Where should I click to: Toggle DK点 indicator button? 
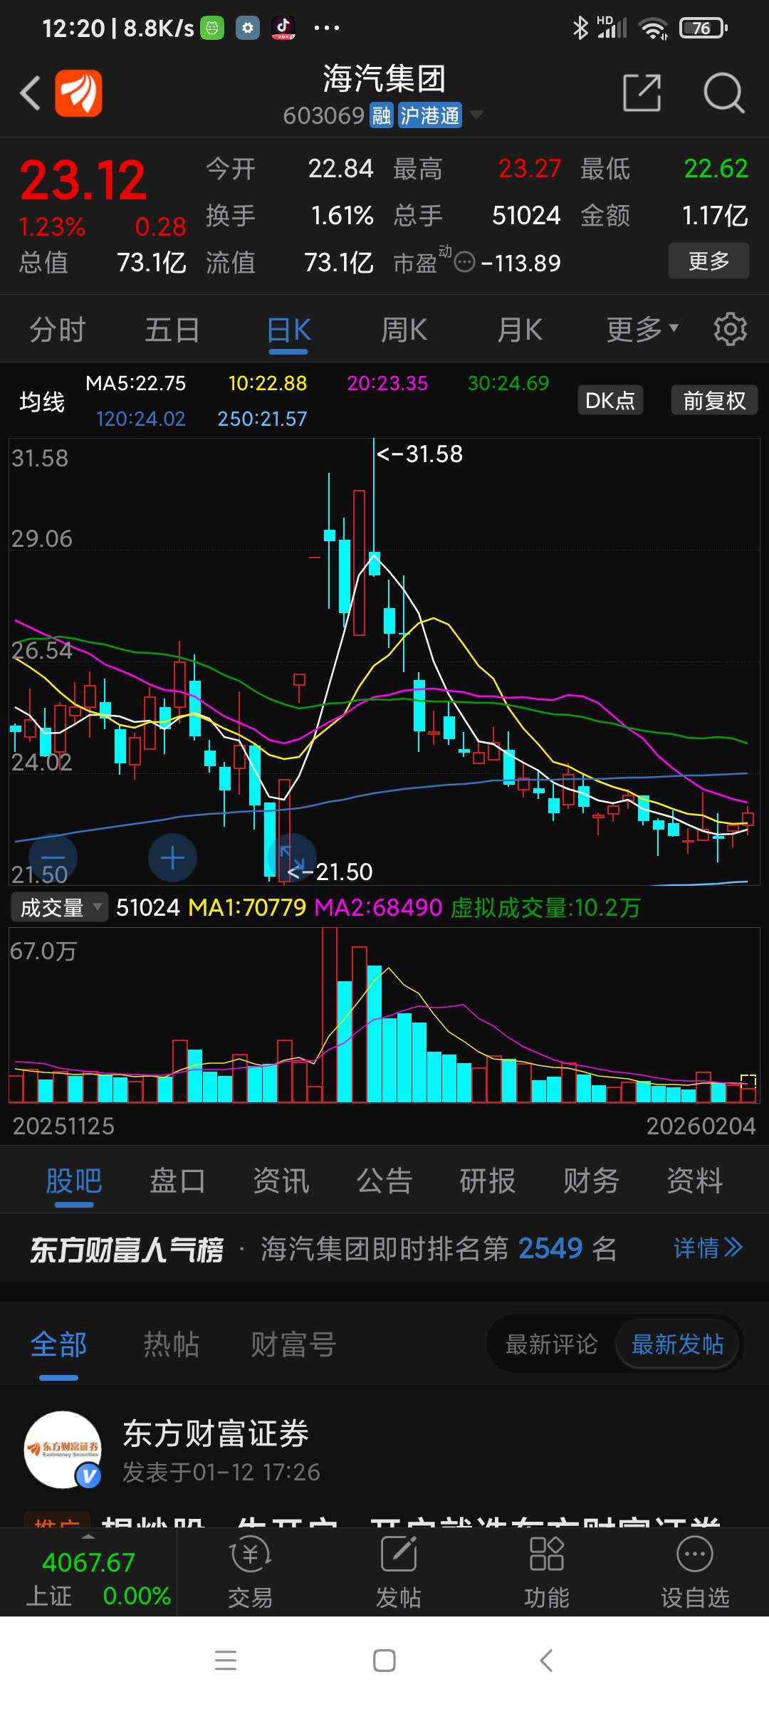(x=610, y=400)
